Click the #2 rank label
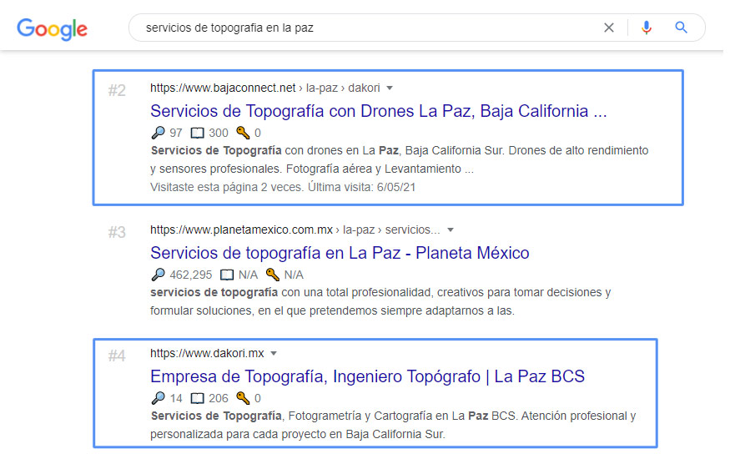Viewport: 730px width, 454px height. pos(117,90)
